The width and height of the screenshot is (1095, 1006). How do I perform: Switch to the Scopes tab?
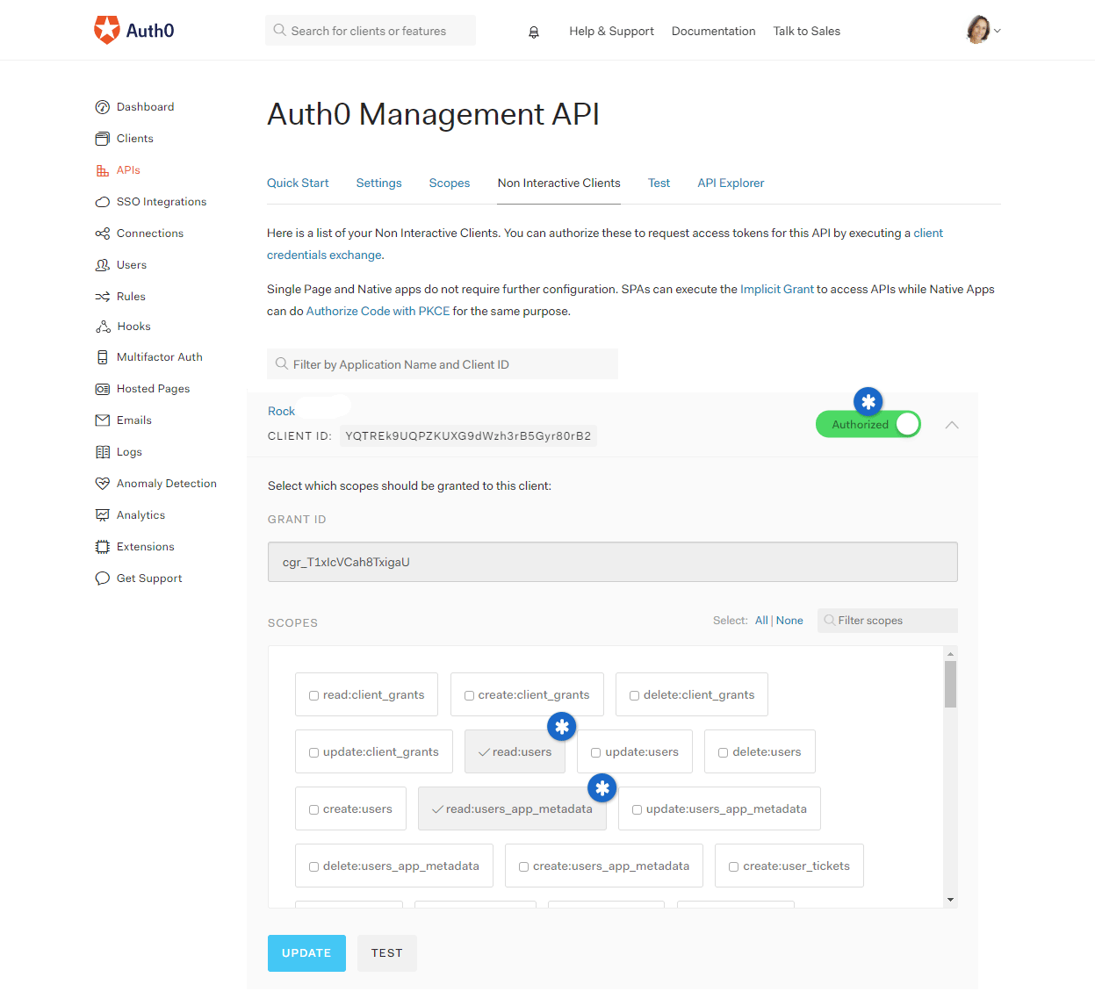(450, 183)
